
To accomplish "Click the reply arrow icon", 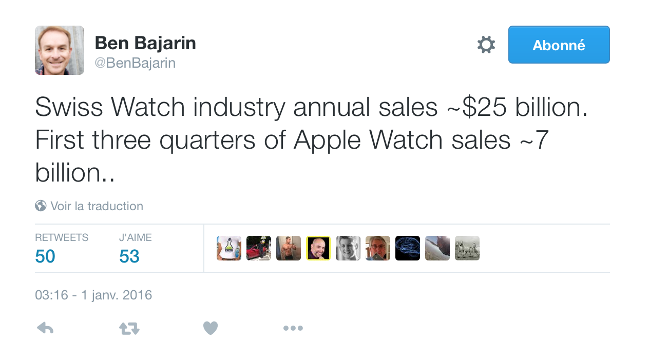I will 45,328.
